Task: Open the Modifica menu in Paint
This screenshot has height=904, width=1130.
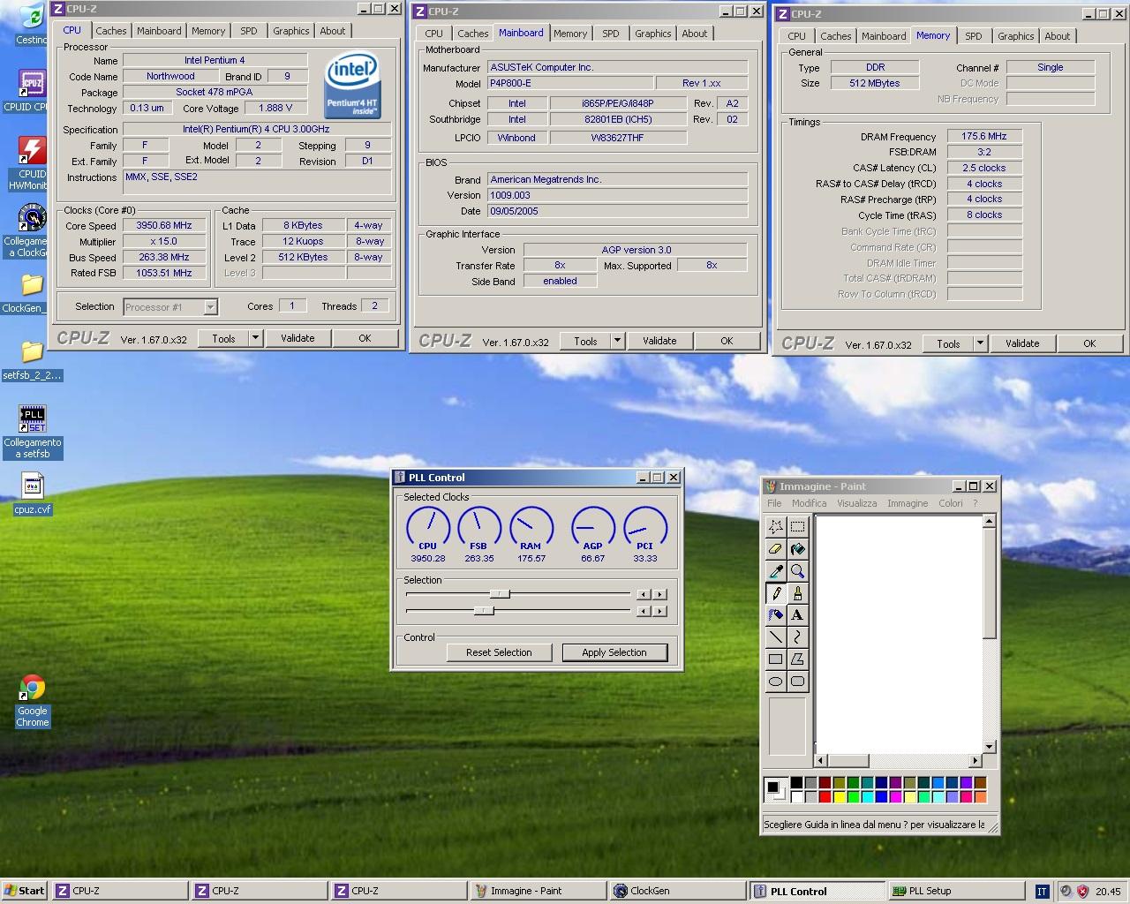Action: [x=809, y=503]
